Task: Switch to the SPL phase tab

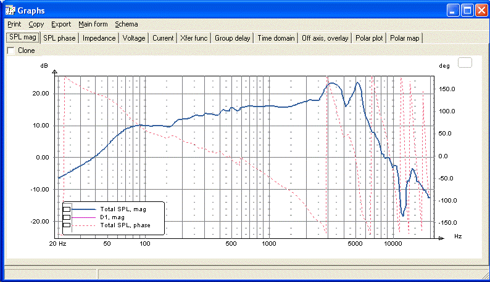Action: pos(59,38)
